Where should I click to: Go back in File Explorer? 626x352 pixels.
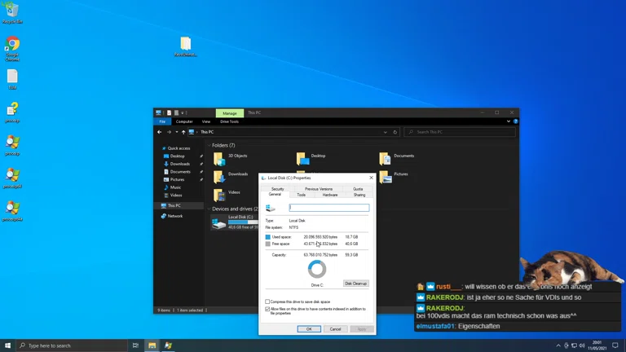tap(159, 132)
